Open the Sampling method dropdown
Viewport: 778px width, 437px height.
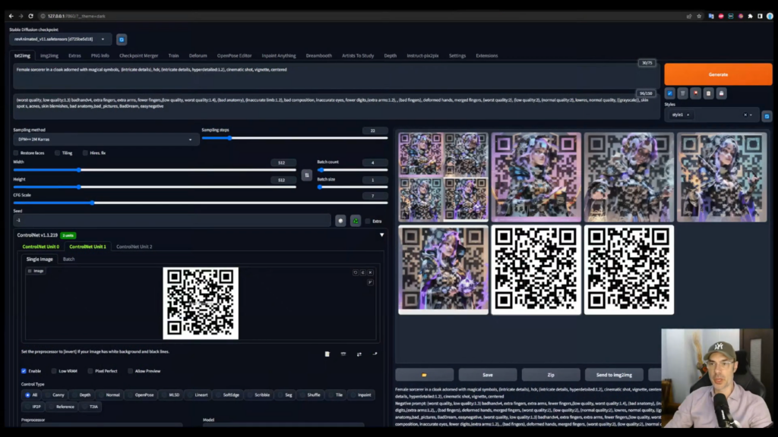pyautogui.click(x=105, y=140)
